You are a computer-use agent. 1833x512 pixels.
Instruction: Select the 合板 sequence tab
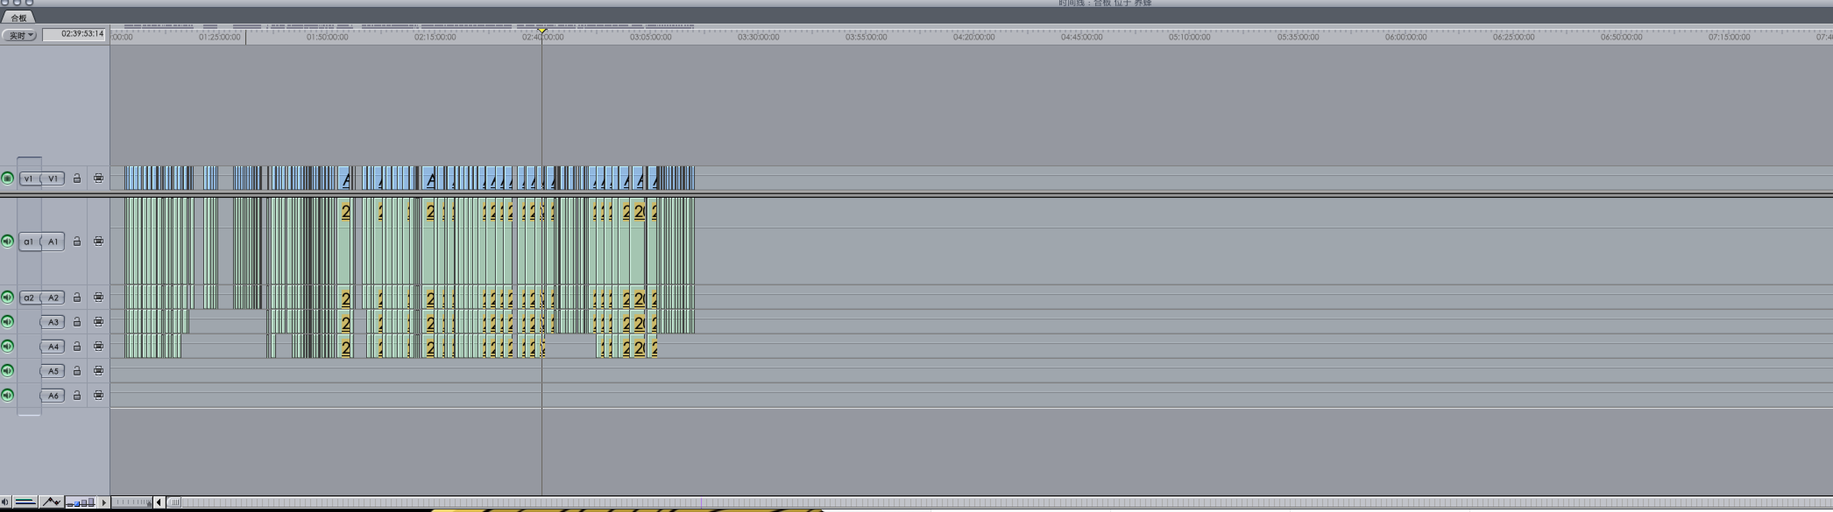click(18, 18)
